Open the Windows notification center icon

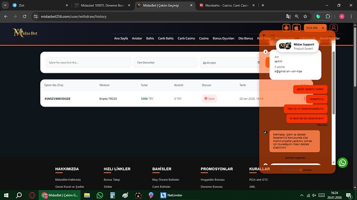349,195
